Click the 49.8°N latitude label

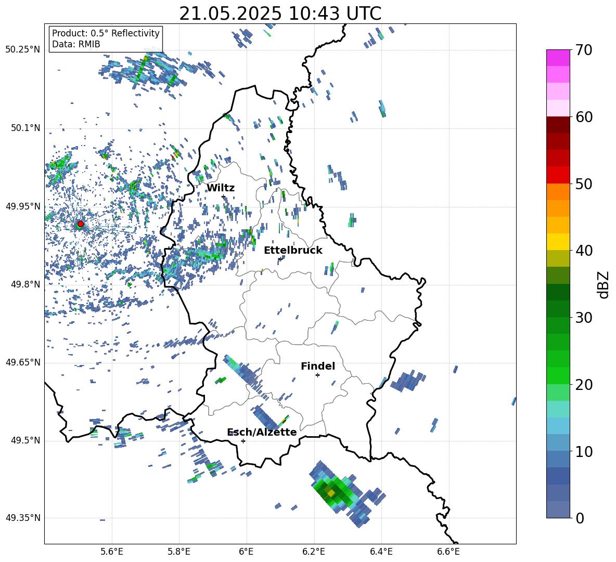[x=25, y=284]
